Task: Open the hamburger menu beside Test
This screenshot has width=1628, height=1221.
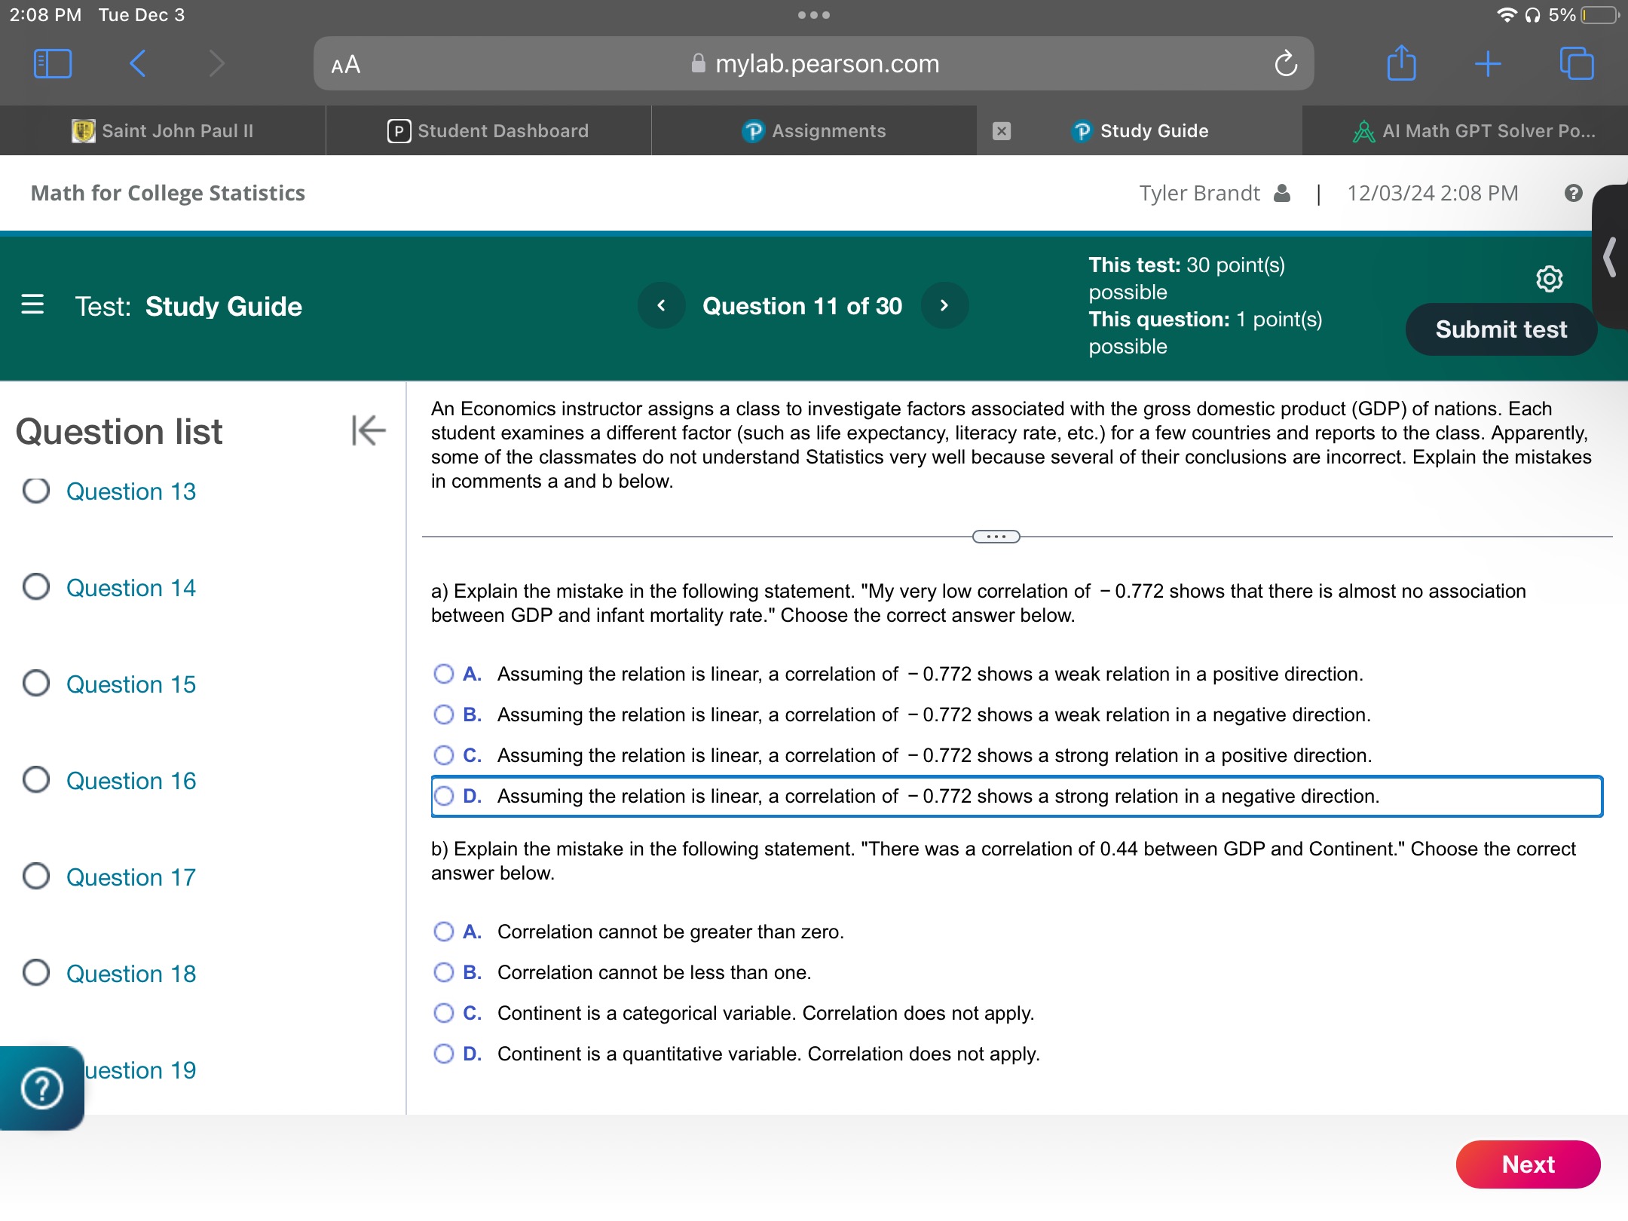Action: click(x=32, y=304)
